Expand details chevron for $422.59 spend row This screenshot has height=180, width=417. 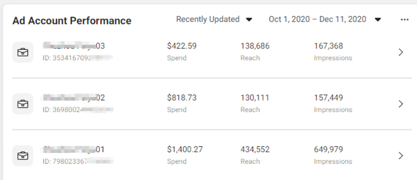click(x=401, y=52)
